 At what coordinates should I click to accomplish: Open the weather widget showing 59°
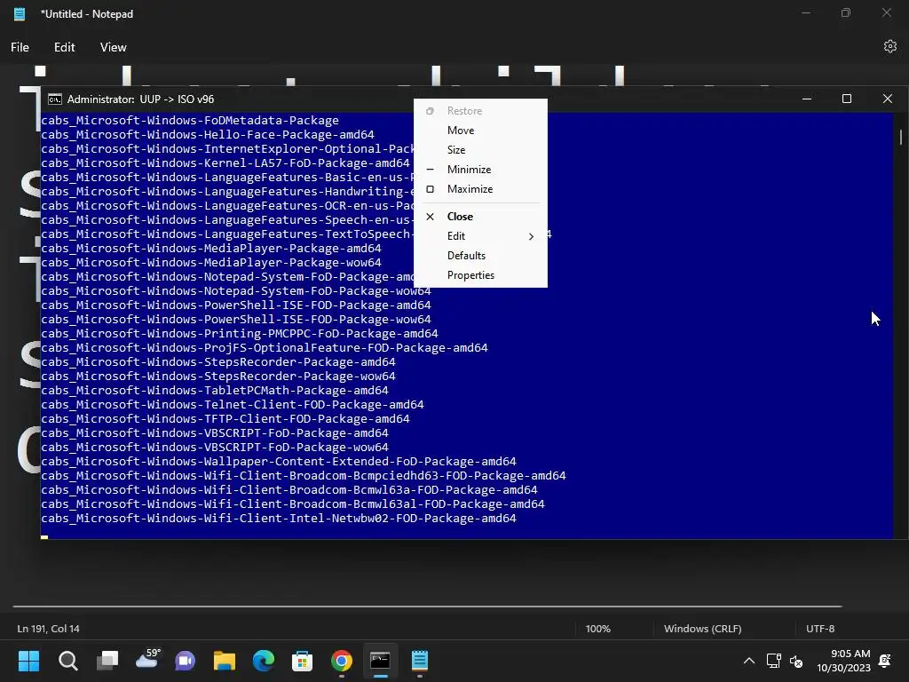pyautogui.click(x=147, y=660)
